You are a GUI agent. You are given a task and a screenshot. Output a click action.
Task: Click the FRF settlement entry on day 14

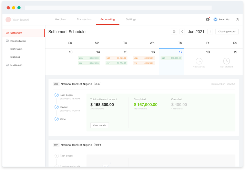coord(89,63)
